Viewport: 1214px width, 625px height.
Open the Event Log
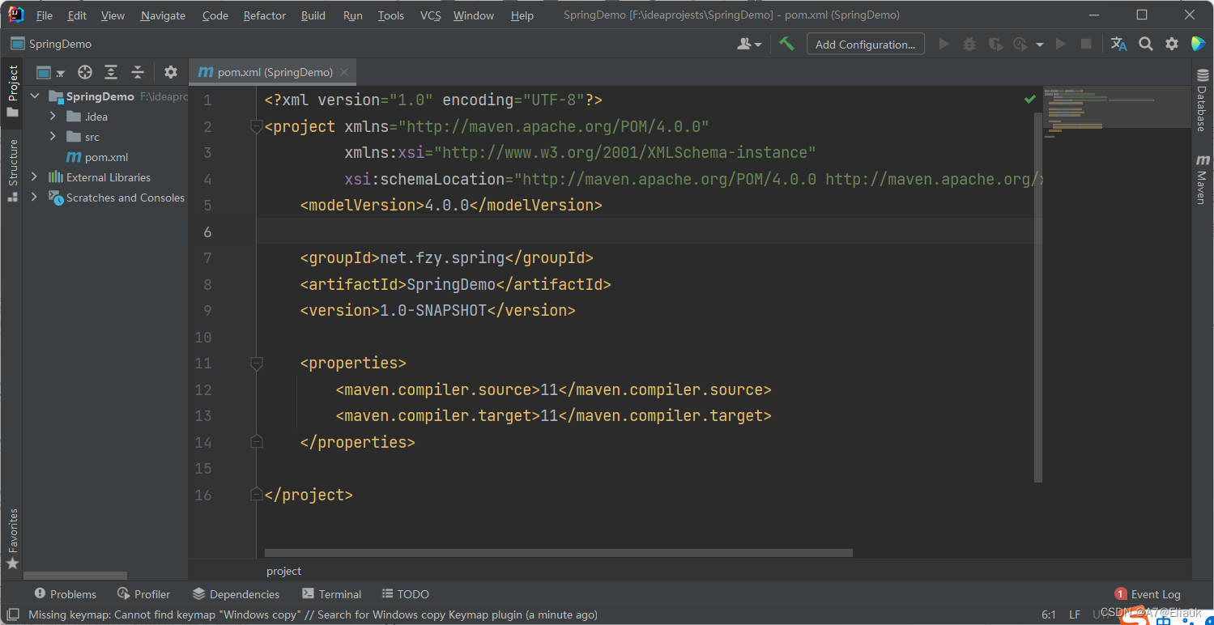point(1148,593)
